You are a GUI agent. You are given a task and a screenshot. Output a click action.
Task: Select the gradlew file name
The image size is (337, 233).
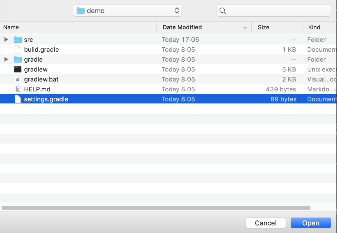pyautogui.click(x=36, y=69)
